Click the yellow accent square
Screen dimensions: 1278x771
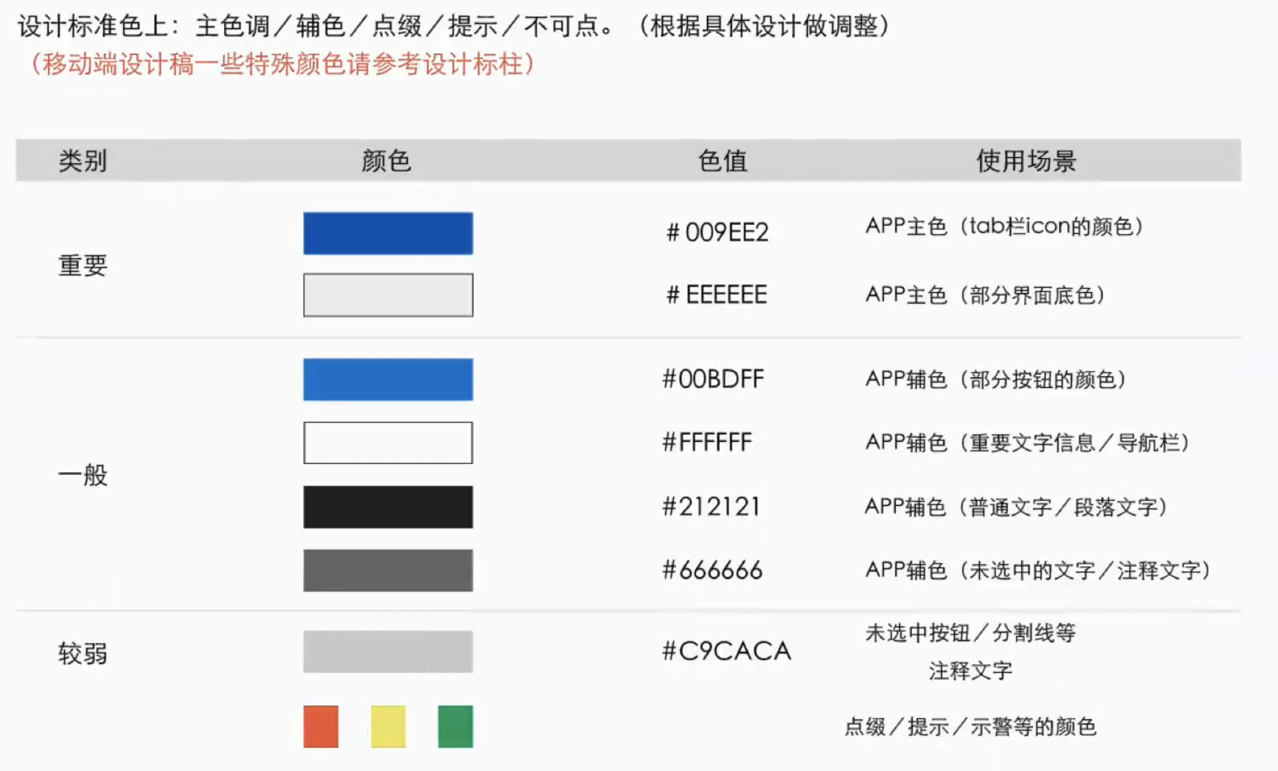[x=388, y=726]
